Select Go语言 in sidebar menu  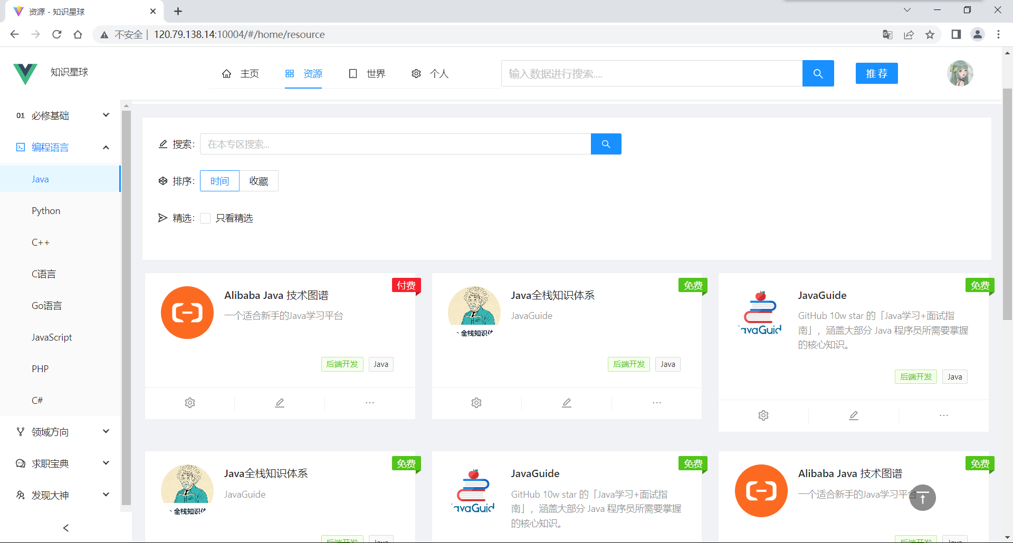click(60, 305)
